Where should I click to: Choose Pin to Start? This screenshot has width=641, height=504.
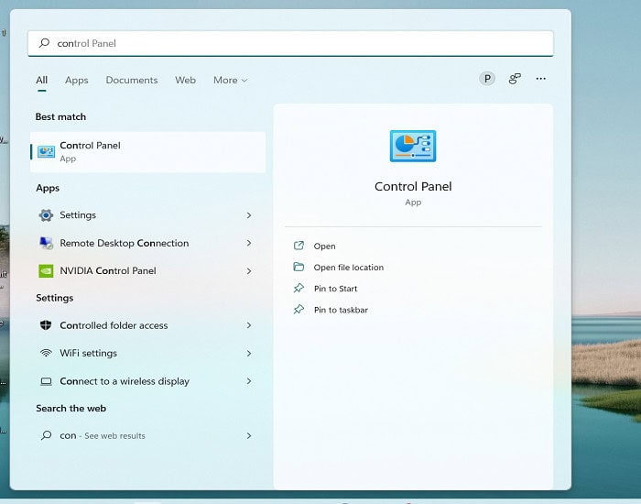click(336, 289)
